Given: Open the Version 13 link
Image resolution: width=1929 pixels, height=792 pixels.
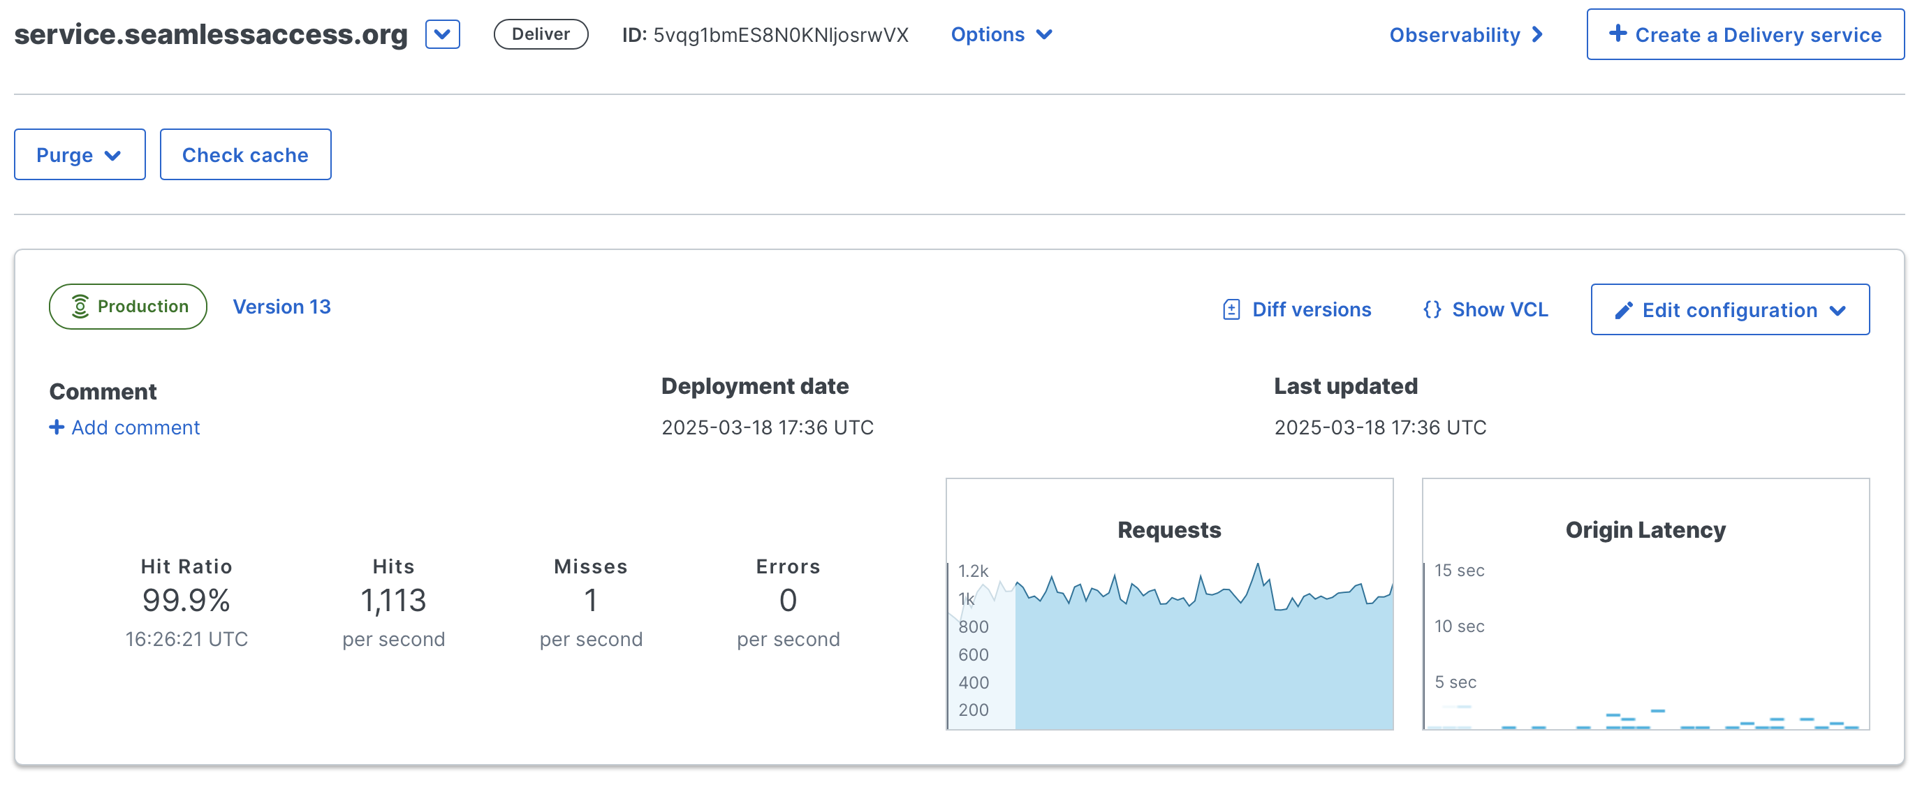Looking at the screenshot, I should 281,307.
